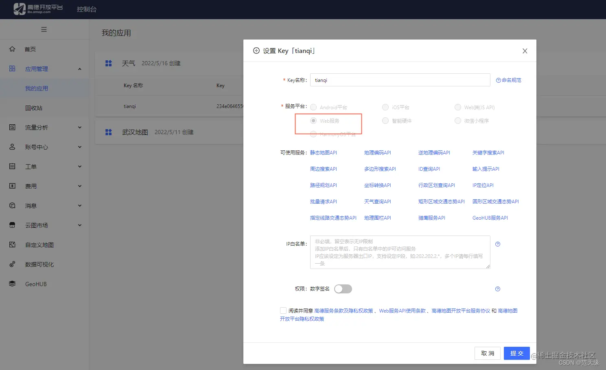Open 控制台 in the top navigation bar
Screen dimensions: 606x370
tap(87, 9)
